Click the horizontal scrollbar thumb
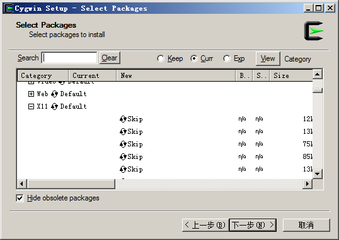Image resolution: width=339 pixels, height=240 pixels. tap(71, 184)
